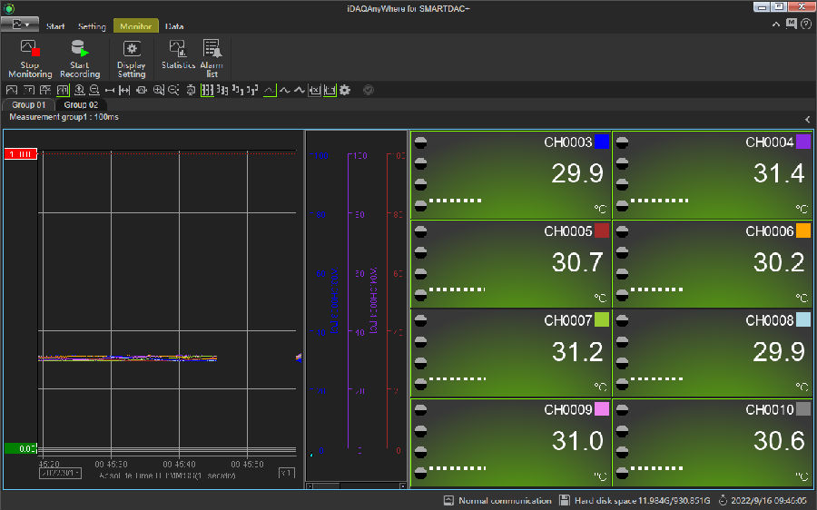Open the message icon beside help

(792, 24)
